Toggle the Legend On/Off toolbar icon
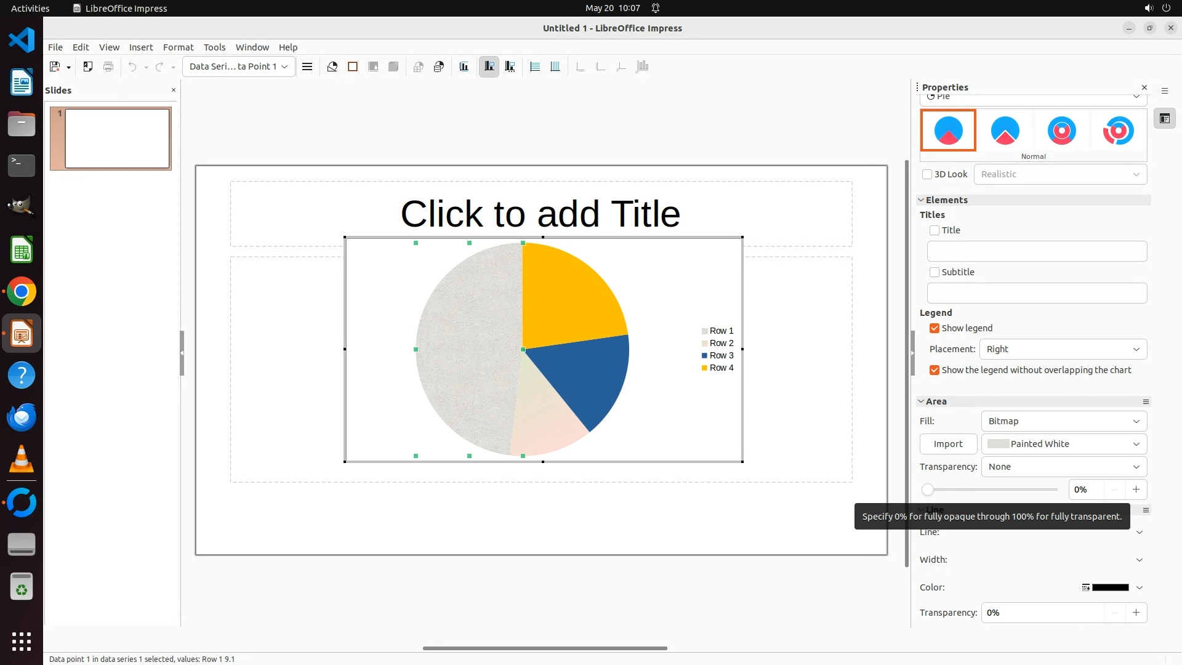This screenshot has width=1182, height=665. coord(489,66)
